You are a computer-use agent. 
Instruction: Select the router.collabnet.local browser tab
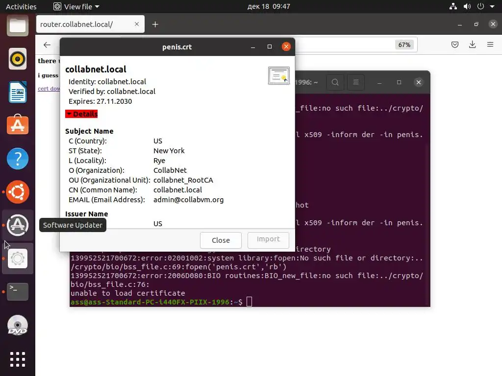click(90, 24)
